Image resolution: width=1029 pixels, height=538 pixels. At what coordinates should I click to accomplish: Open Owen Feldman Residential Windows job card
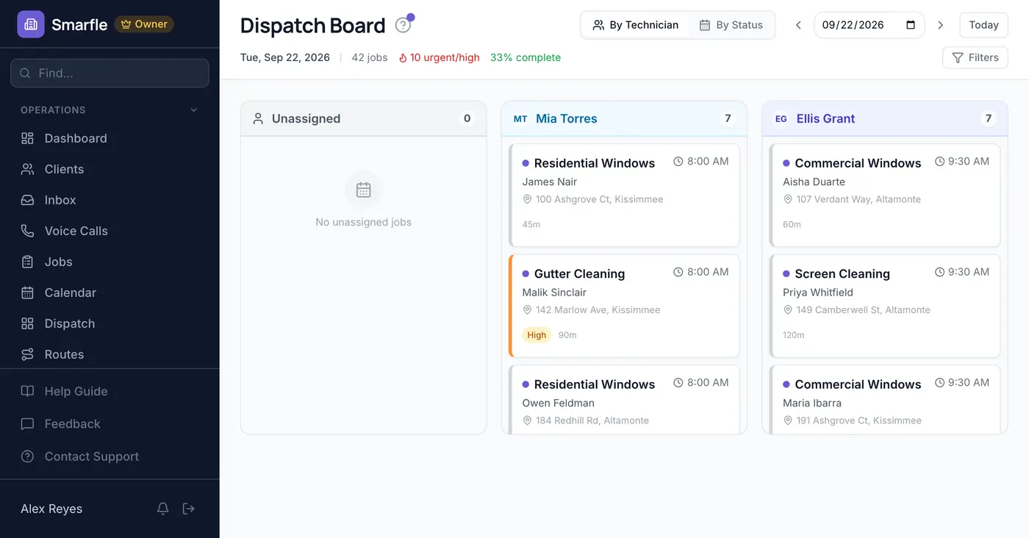click(x=624, y=400)
